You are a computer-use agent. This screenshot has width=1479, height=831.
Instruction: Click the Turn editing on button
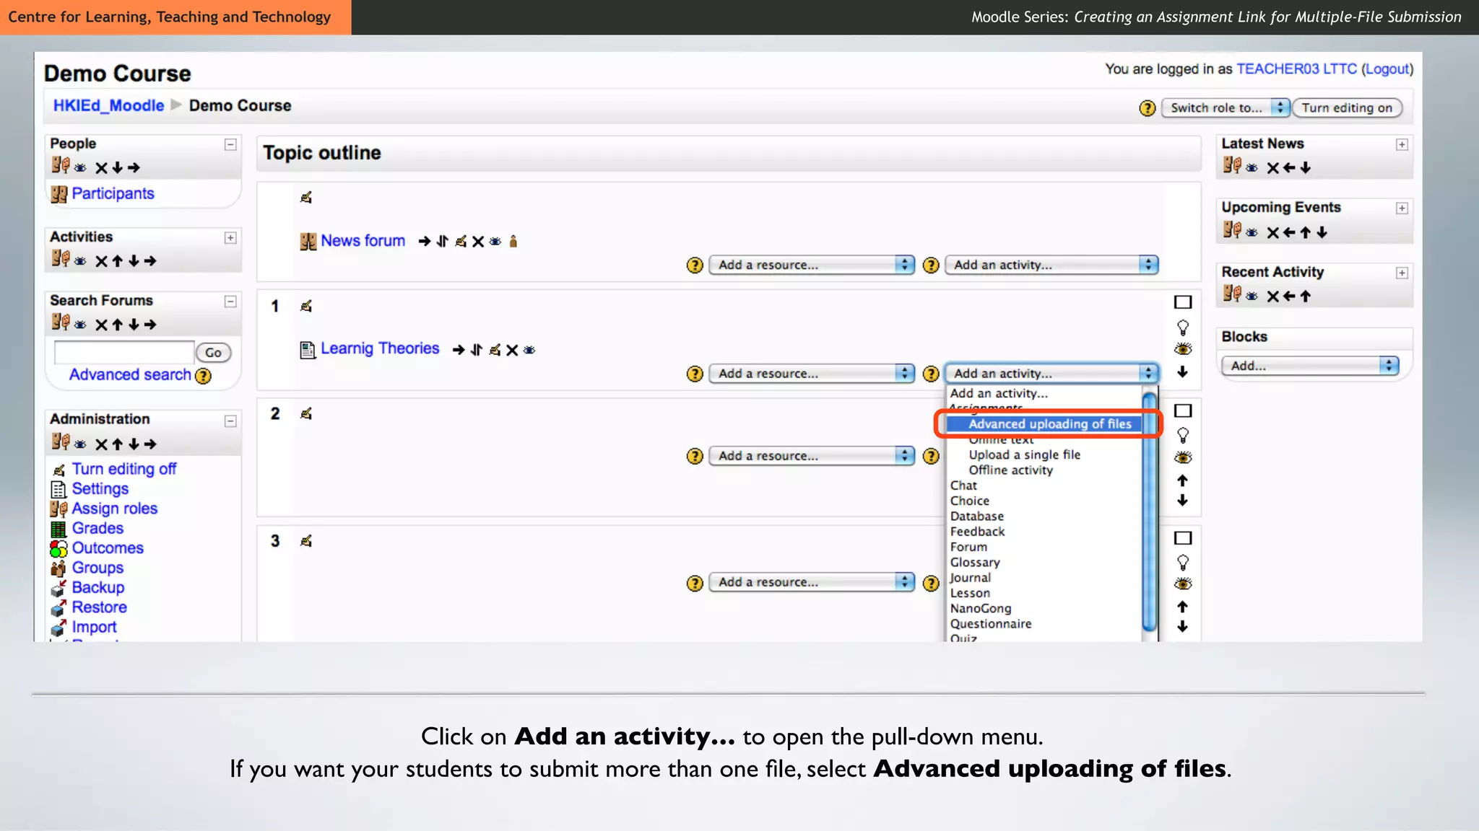[1347, 108]
